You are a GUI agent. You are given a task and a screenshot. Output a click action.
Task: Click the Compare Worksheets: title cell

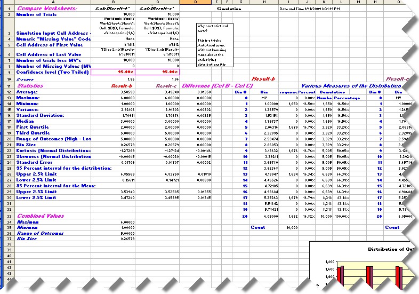(47, 9)
